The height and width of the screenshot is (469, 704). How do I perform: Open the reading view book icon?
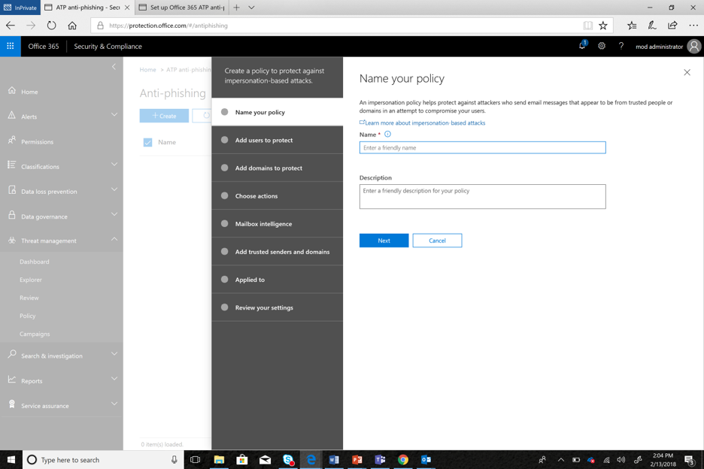[x=587, y=26]
